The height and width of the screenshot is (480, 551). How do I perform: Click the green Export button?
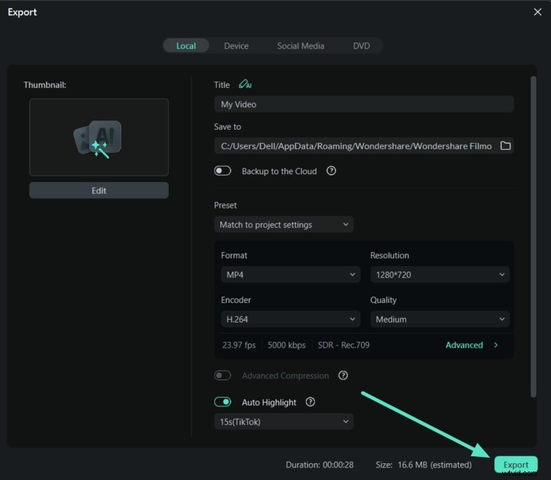pyautogui.click(x=516, y=465)
